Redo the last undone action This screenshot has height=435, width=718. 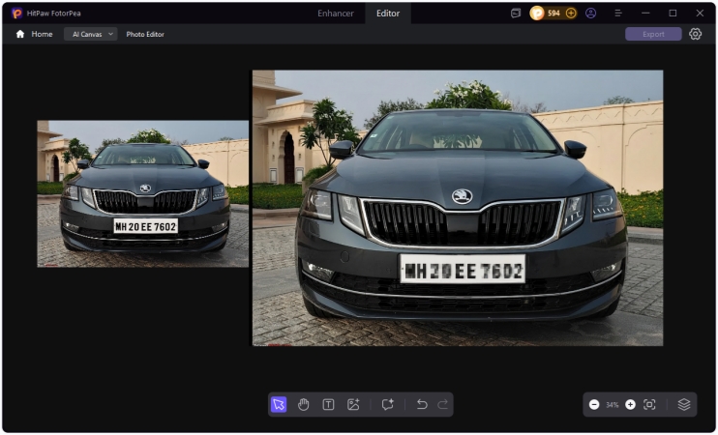(x=443, y=404)
